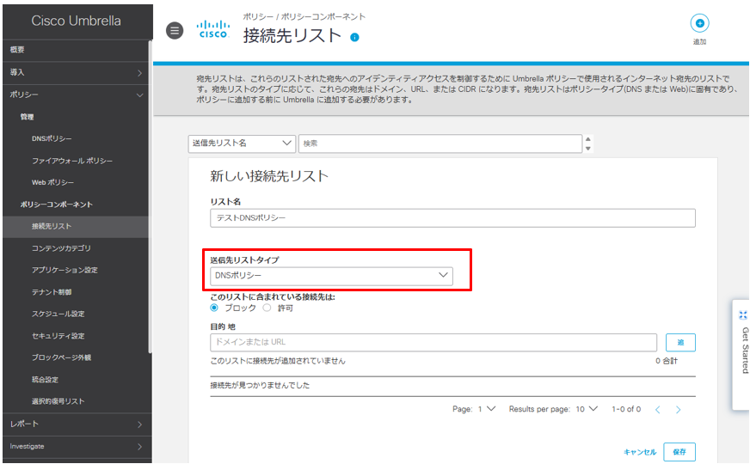Image resolution: width=750 pixels, height=464 pixels.
Task: Click the リスト名 input field
Action: click(452, 218)
